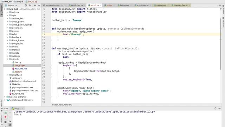Expand External Libraries node

click(5, 97)
